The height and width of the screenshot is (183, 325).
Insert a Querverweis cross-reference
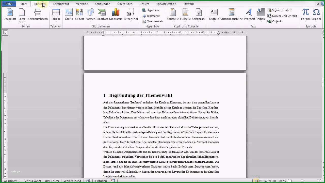point(152,21)
